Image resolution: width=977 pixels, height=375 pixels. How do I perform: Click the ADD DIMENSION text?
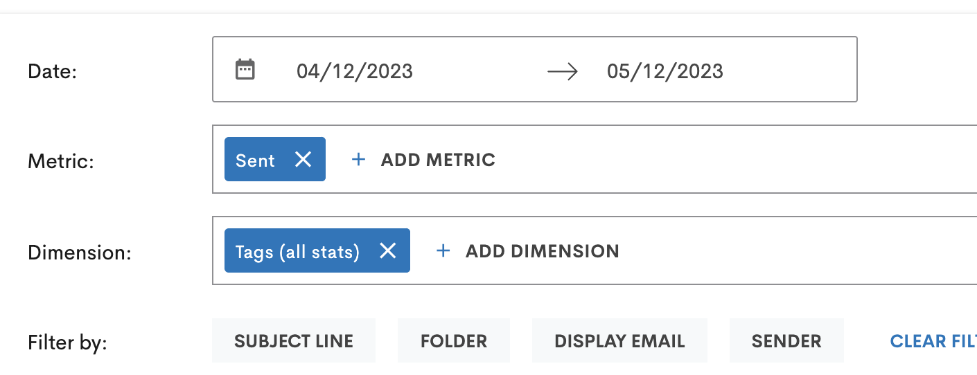[x=543, y=250]
